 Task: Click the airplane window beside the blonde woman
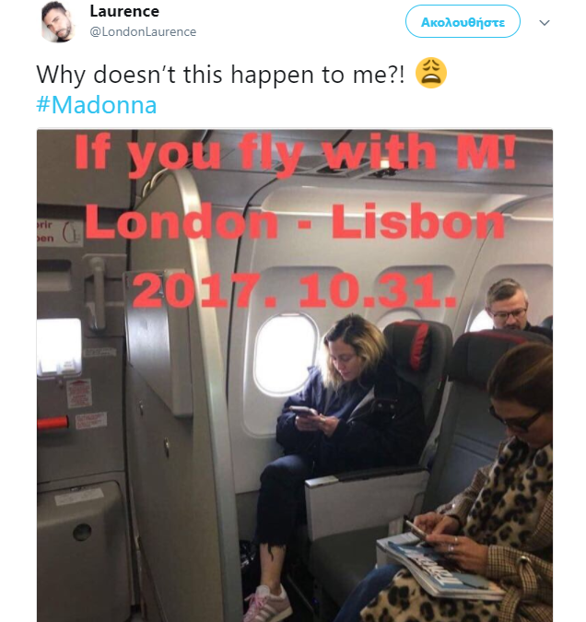285,354
